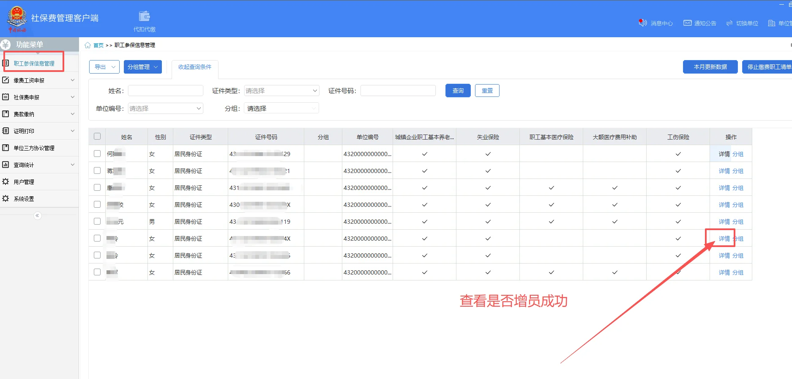Click the tax emblem logo

tap(17, 19)
